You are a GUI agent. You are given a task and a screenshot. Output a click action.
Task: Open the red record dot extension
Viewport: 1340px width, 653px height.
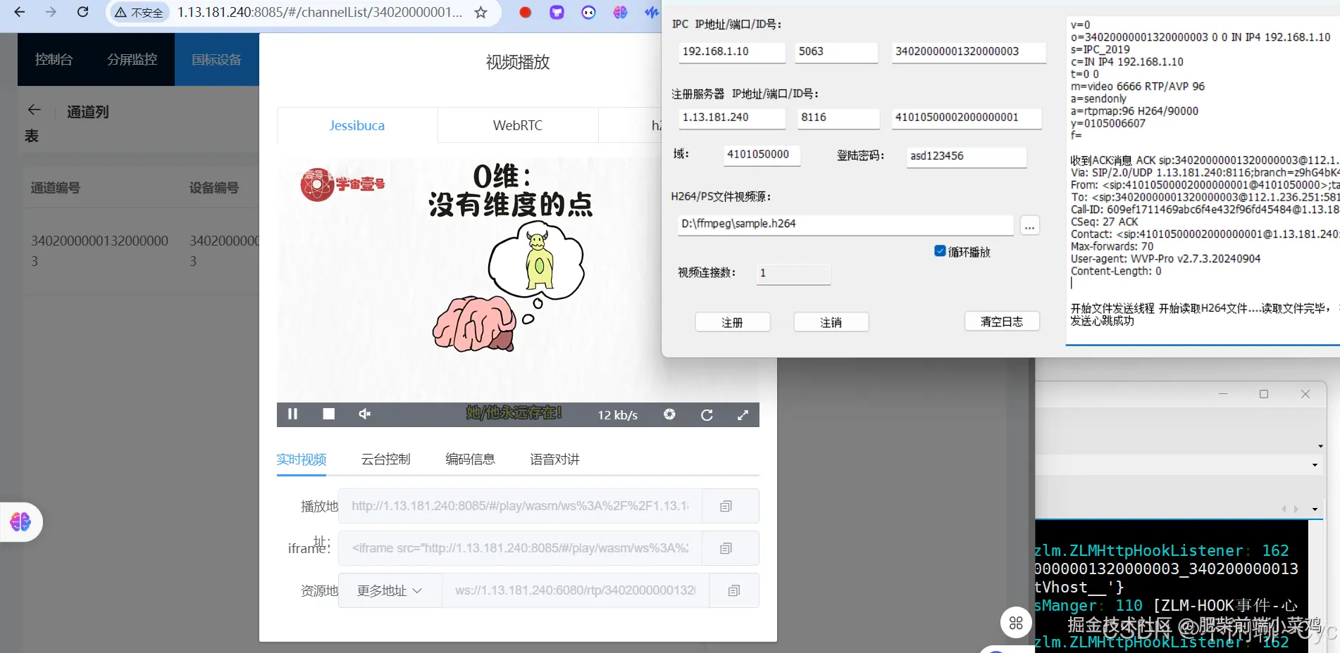(x=525, y=12)
